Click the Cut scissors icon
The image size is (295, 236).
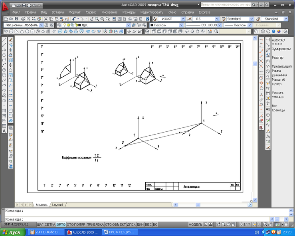tap(46, 19)
